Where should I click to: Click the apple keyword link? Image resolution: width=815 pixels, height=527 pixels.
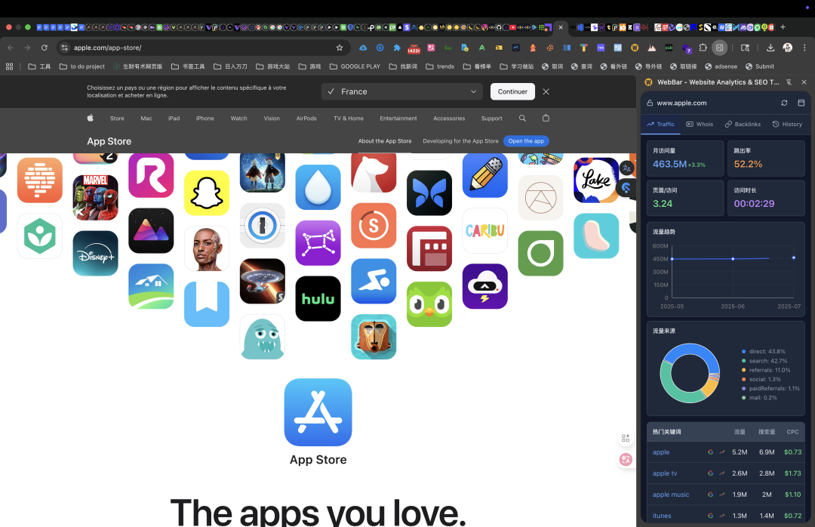tap(661, 452)
